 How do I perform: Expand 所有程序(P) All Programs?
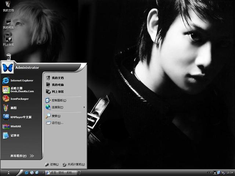22,156
